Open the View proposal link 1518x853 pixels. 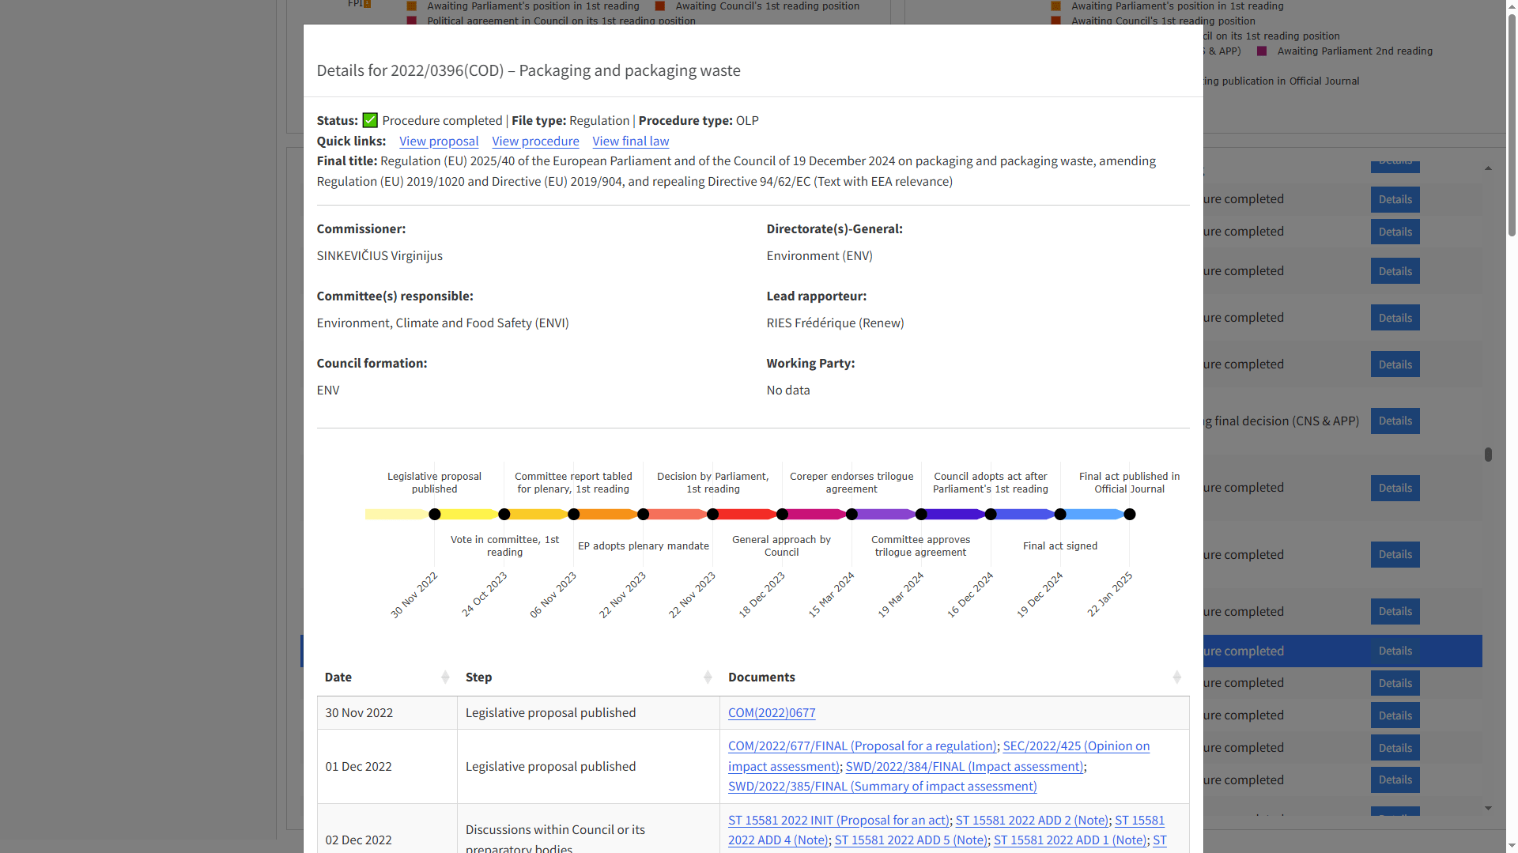[439, 141]
